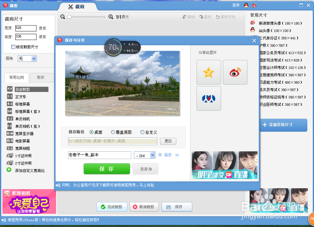
Task: Click the zoom slider handle
Action: click(69, 17)
